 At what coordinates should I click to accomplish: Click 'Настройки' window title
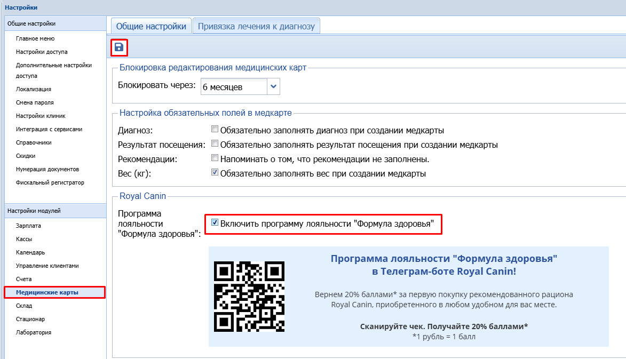click(21, 7)
